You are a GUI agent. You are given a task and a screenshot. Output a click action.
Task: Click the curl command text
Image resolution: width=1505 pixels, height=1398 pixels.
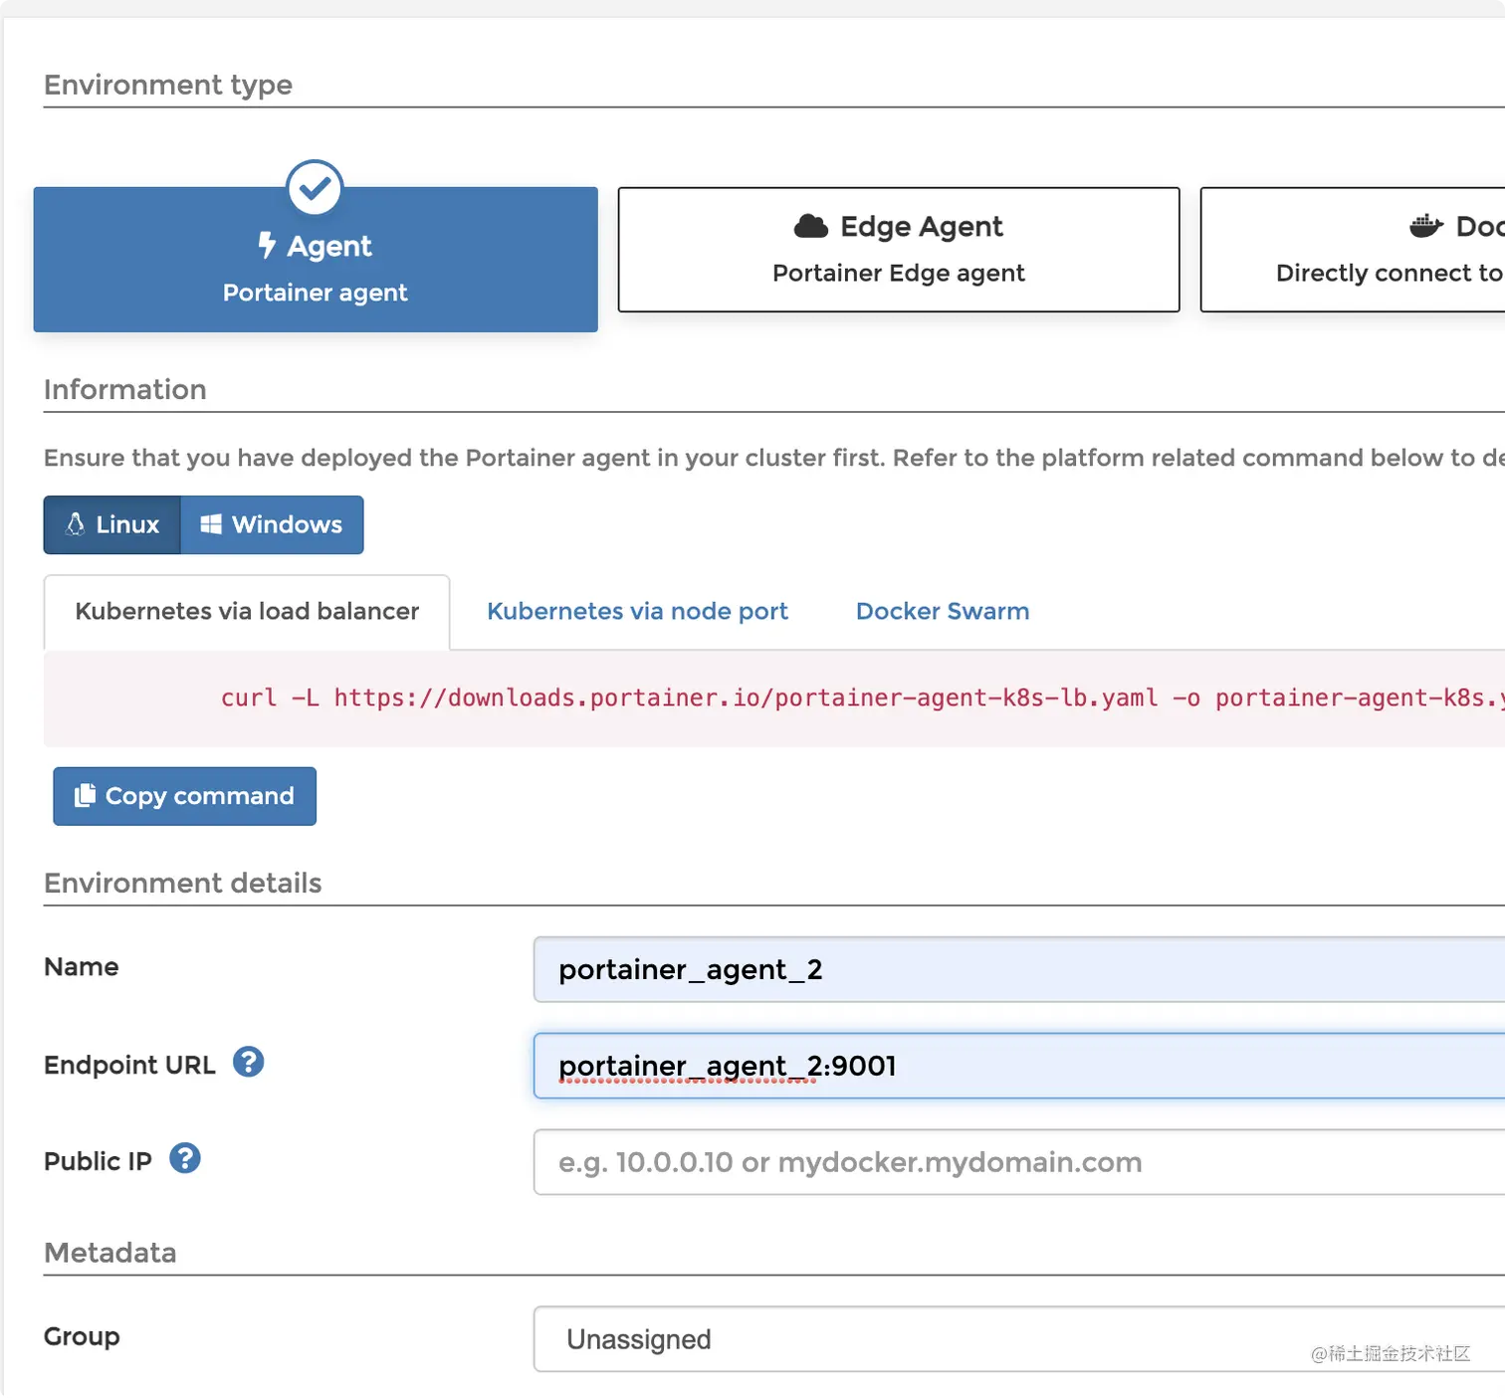tap(862, 699)
